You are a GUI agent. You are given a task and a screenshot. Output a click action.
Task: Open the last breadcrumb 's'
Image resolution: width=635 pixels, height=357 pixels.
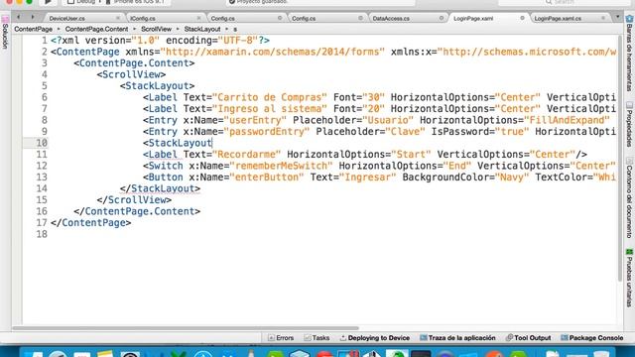click(x=235, y=29)
